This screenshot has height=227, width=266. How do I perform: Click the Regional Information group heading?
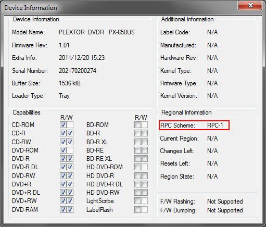186,112
